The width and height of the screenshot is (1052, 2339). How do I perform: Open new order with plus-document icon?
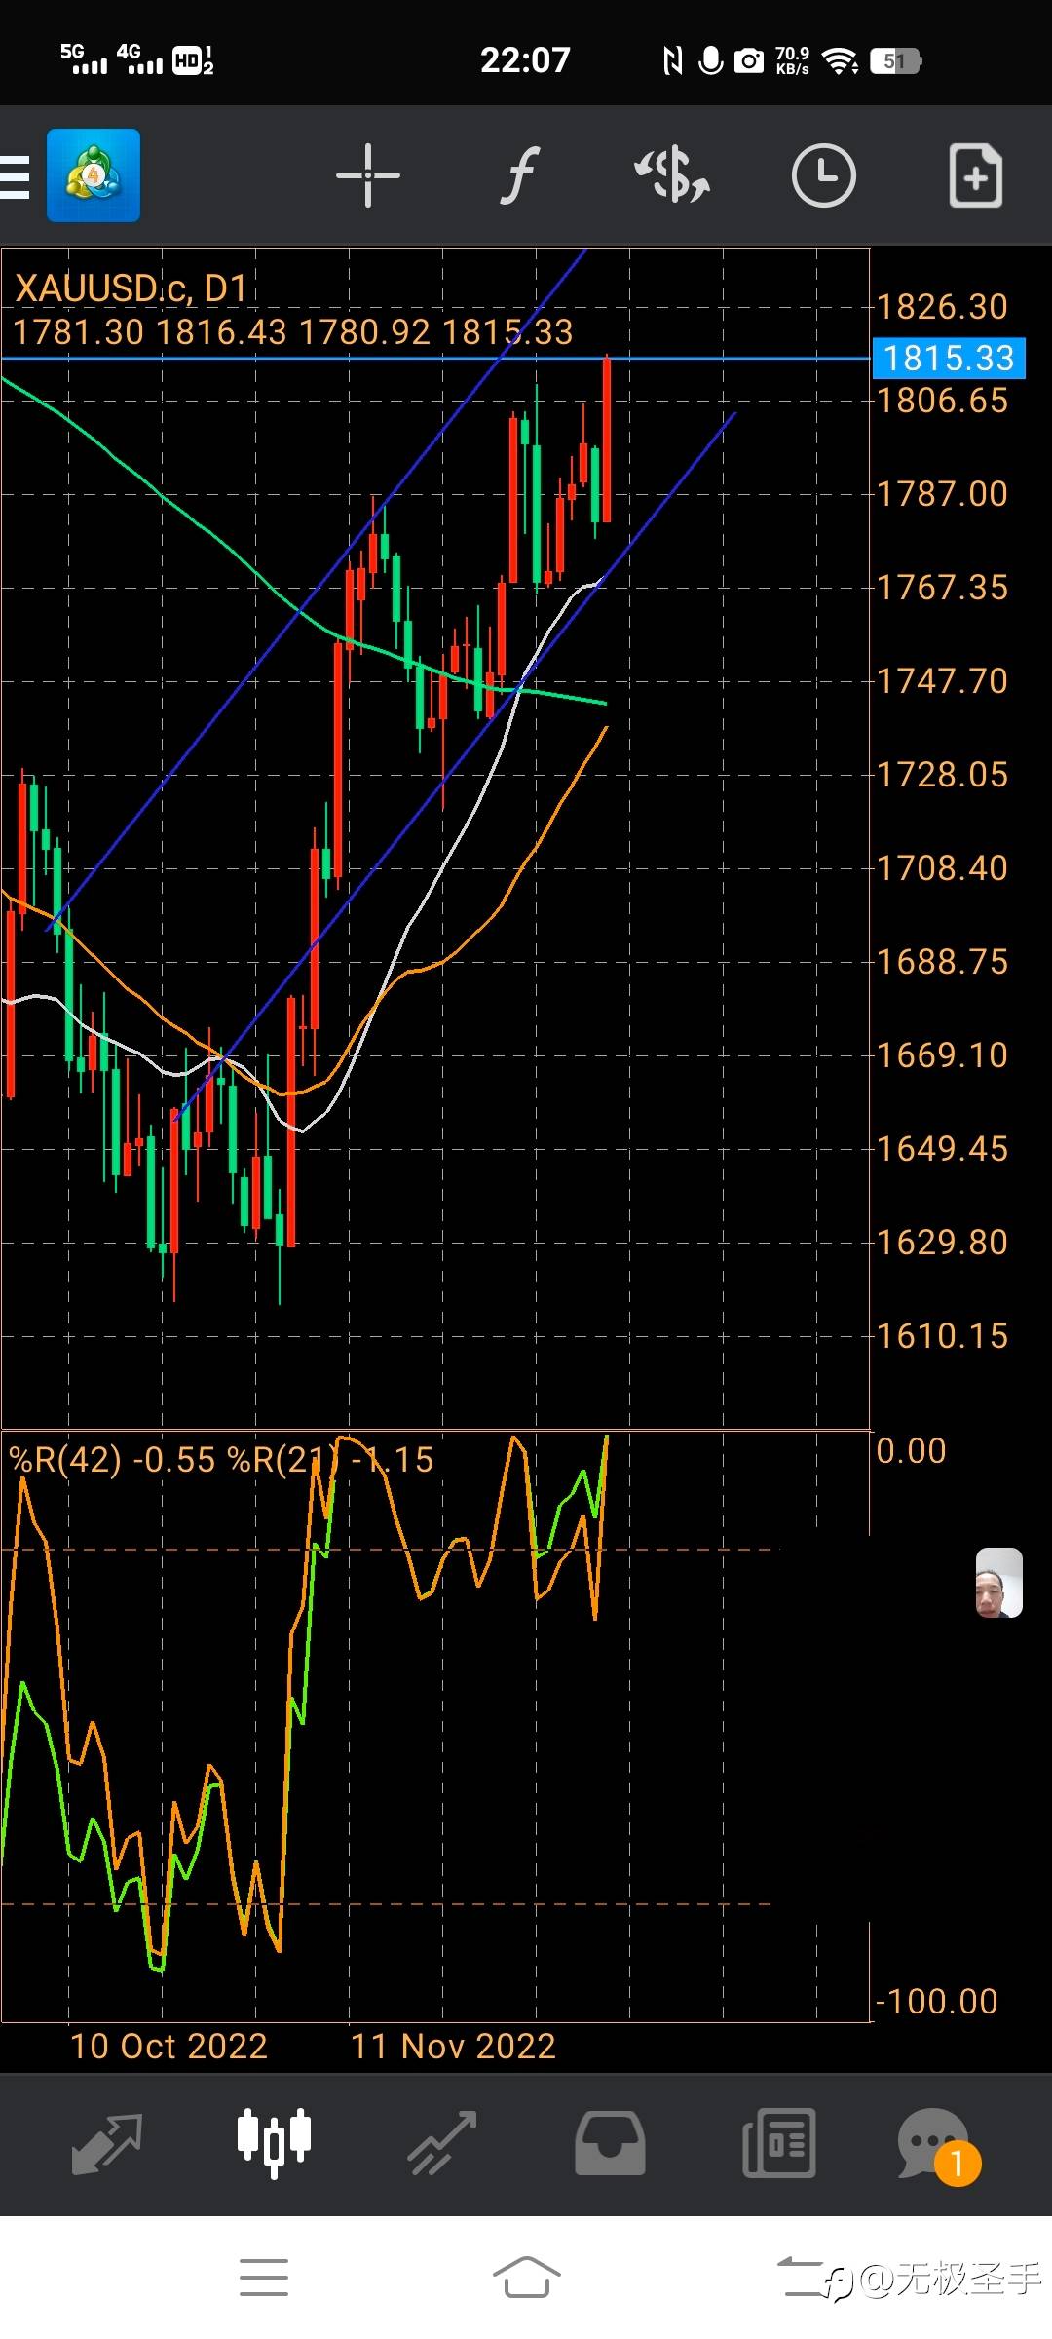tap(976, 175)
